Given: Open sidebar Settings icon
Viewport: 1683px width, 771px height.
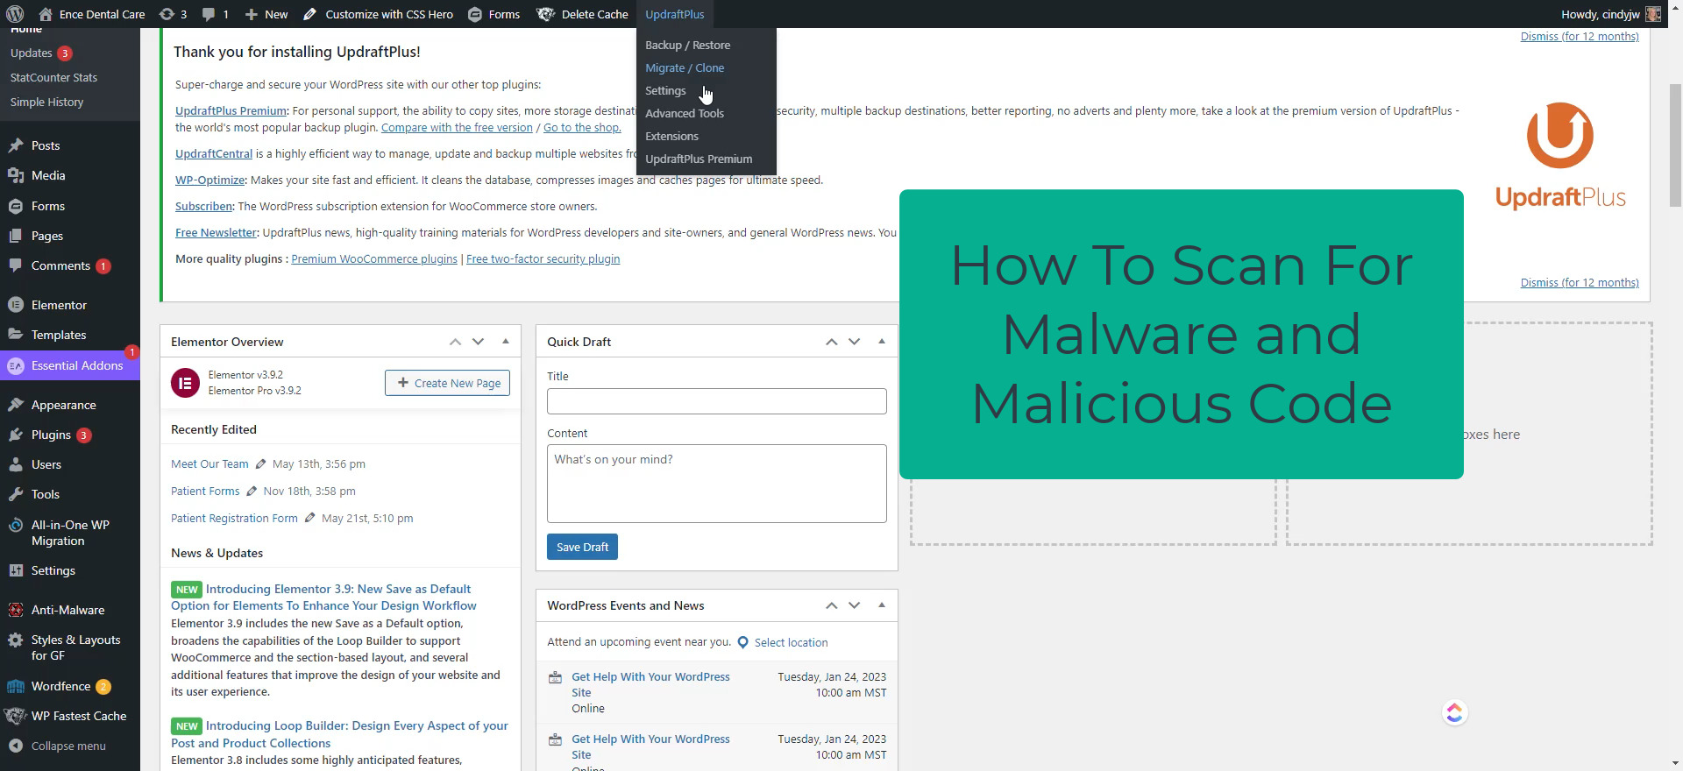Looking at the screenshot, I should click(16, 570).
